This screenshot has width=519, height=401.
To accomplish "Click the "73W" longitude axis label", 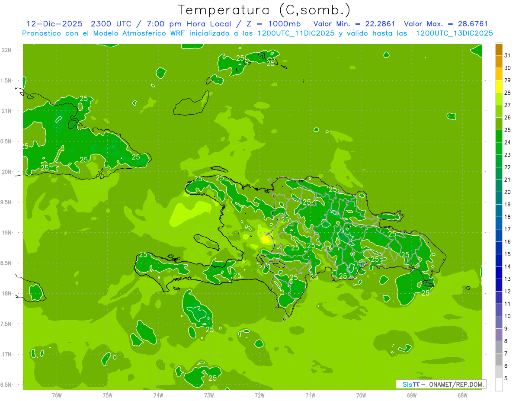I will click(x=209, y=395).
